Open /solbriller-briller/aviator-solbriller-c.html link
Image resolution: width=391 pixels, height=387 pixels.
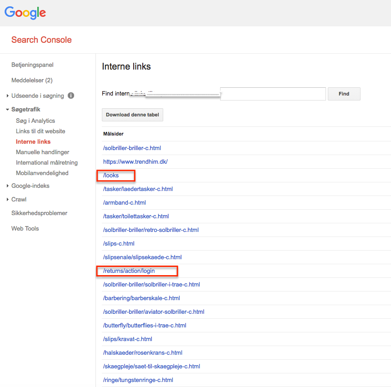[154, 312]
